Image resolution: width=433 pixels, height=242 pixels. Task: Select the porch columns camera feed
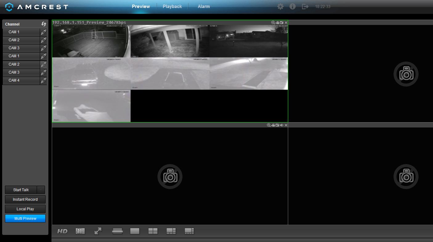click(170, 41)
